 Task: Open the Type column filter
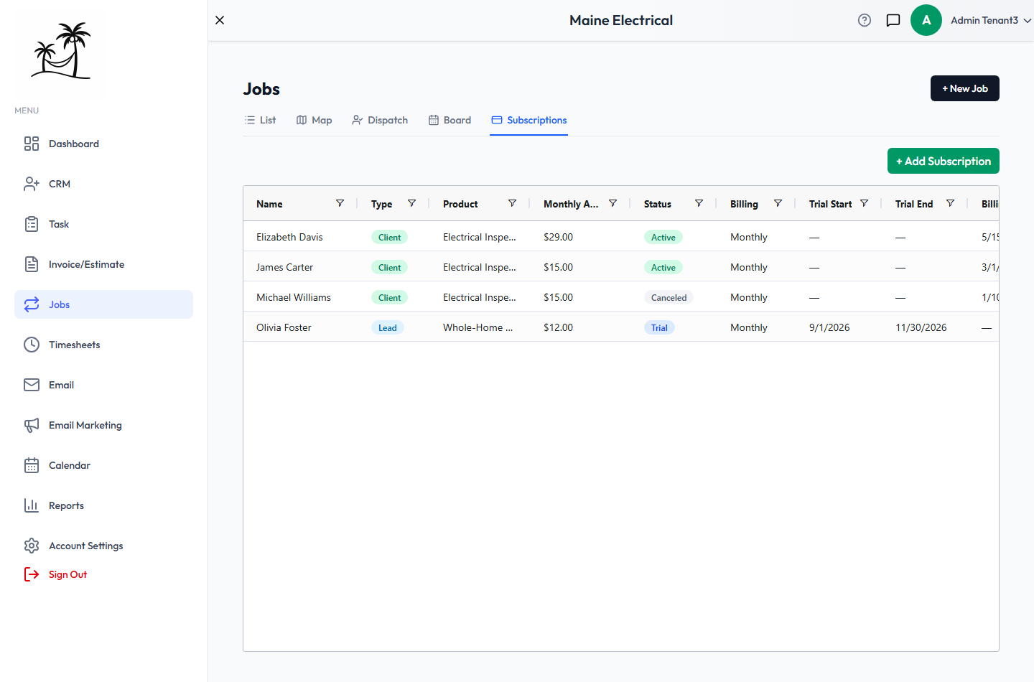pos(411,203)
